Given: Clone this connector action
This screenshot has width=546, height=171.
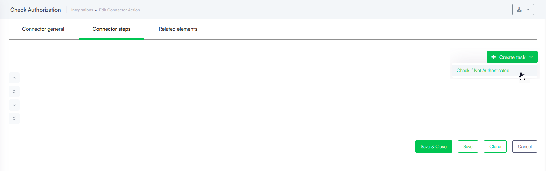Looking at the screenshot, I should [x=495, y=146].
